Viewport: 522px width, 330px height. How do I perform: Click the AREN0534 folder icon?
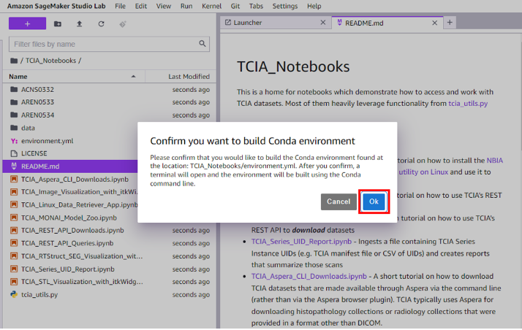tap(14, 115)
